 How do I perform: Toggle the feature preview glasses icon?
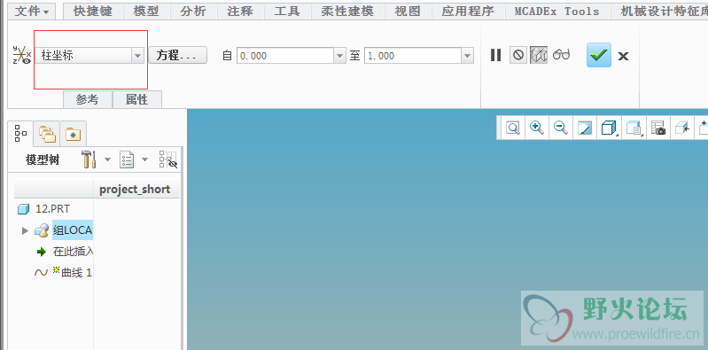click(x=561, y=55)
